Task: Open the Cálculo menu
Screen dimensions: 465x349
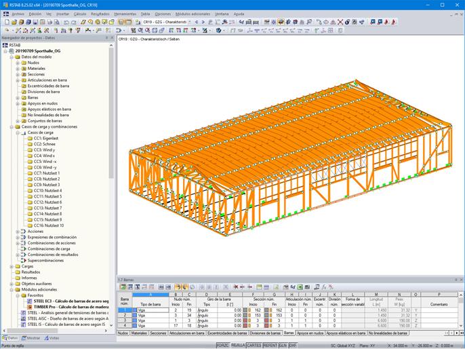Action: point(80,14)
